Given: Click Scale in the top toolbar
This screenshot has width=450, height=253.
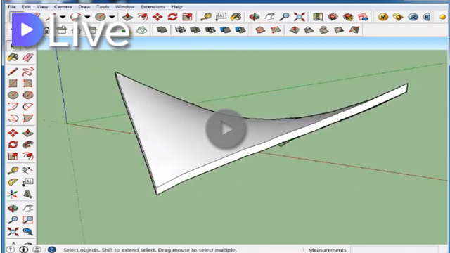Looking at the screenshot, I should [187, 17].
